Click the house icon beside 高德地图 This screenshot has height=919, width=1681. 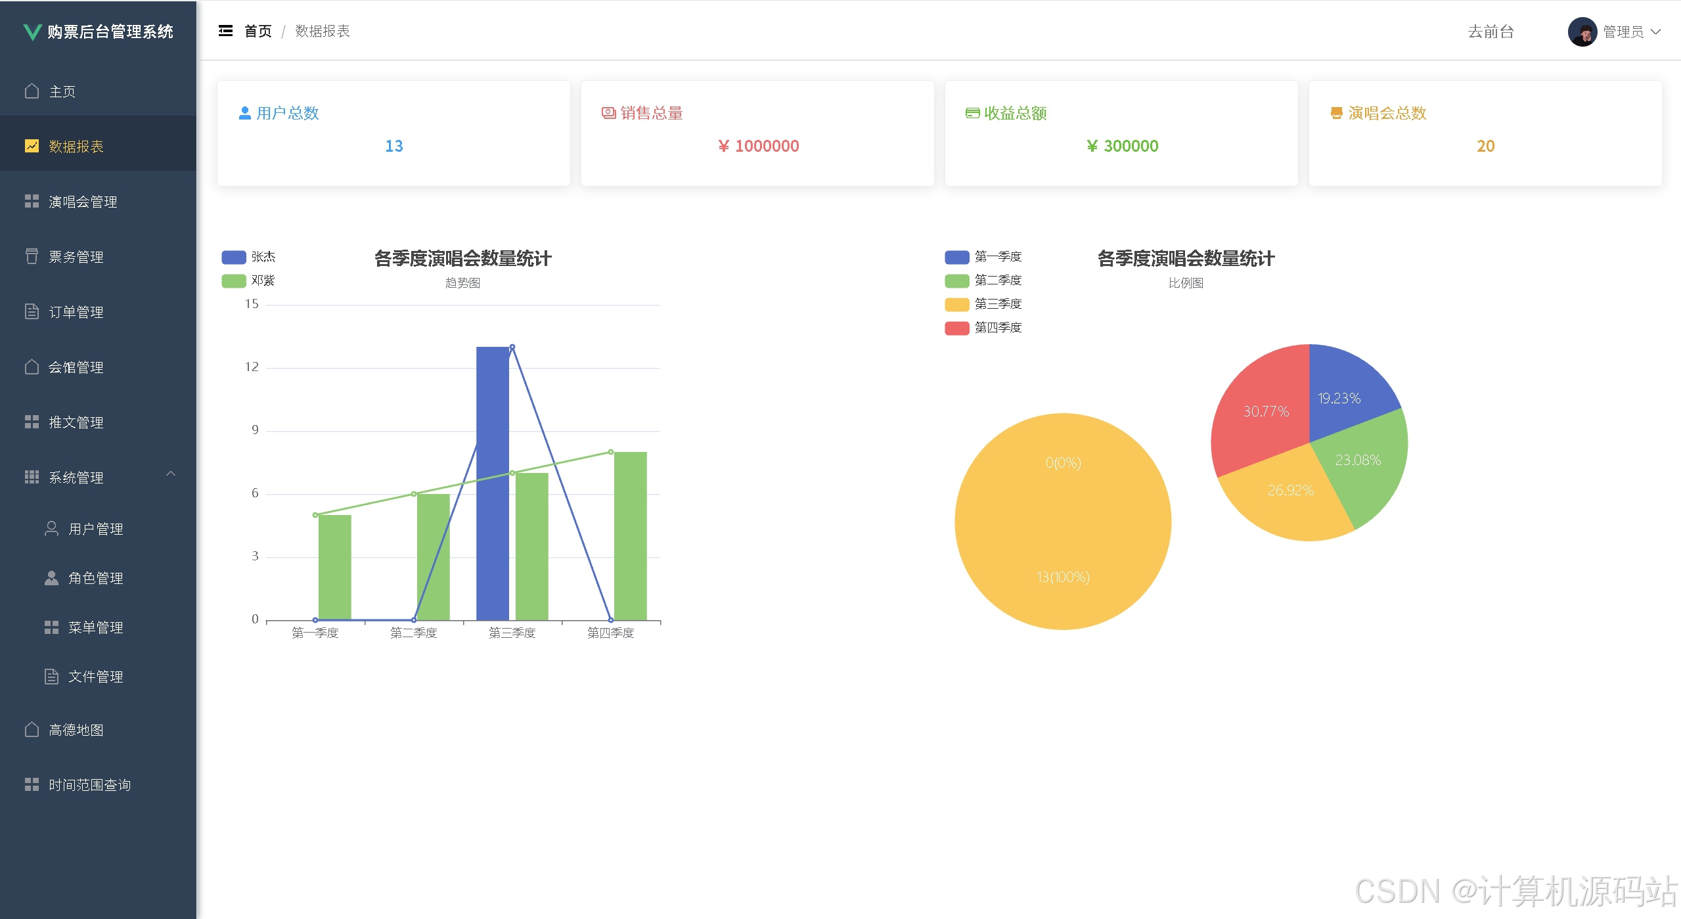(32, 729)
